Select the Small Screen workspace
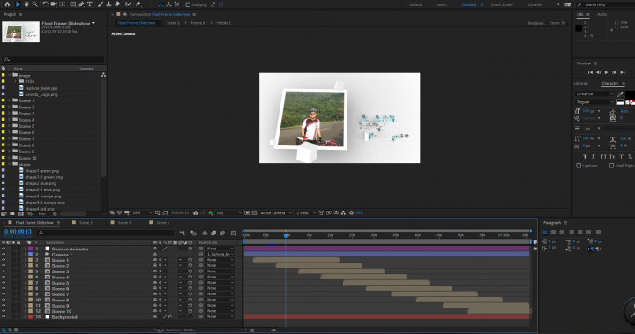This screenshot has width=635, height=334. pos(502,4)
